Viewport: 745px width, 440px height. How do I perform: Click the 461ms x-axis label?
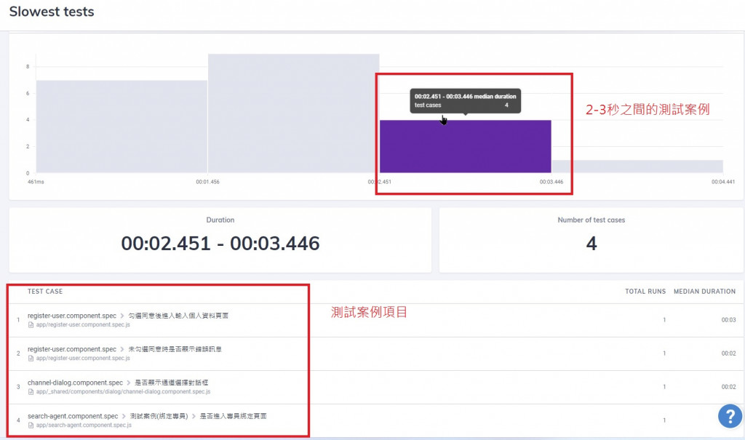(x=36, y=182)
